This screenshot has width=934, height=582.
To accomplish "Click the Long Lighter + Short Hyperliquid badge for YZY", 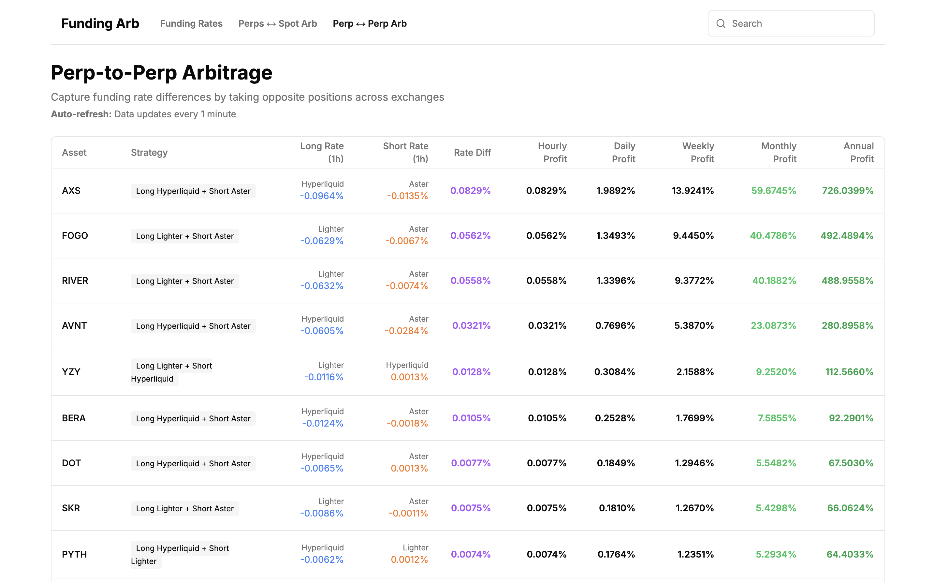I will pyautogui.click(x=172, y=372).
